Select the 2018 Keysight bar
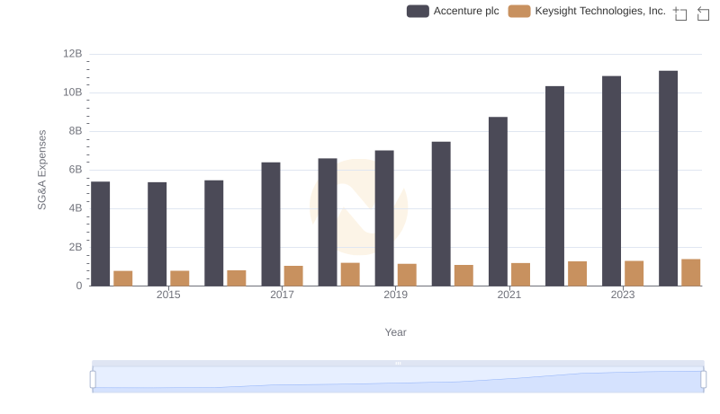Screen dimensions: 720x414 (x=350, y=274)
